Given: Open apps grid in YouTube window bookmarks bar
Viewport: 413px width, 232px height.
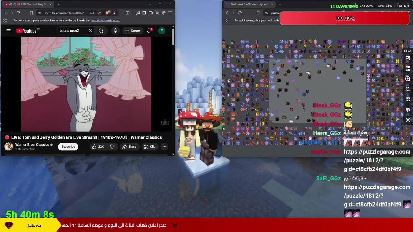Looking at the screenshot, I should (5, 20).
